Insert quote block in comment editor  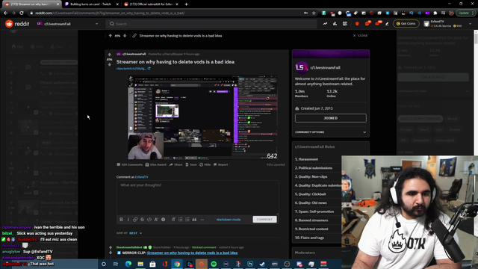click(194, 220)
